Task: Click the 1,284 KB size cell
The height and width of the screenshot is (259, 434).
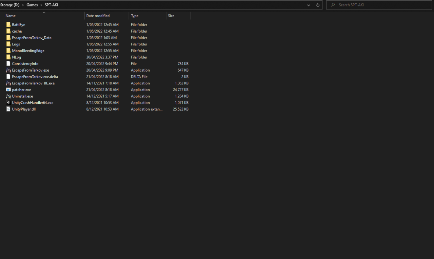Action: 182,96
